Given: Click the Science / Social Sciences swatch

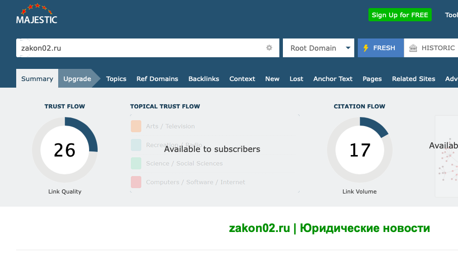Looking at the screenshot, I should 136,163.
